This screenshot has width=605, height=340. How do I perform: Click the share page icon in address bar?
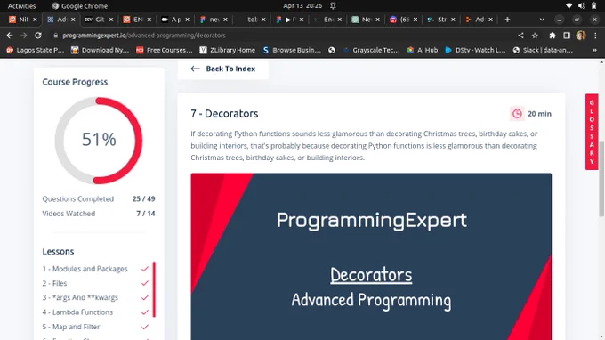520,36
